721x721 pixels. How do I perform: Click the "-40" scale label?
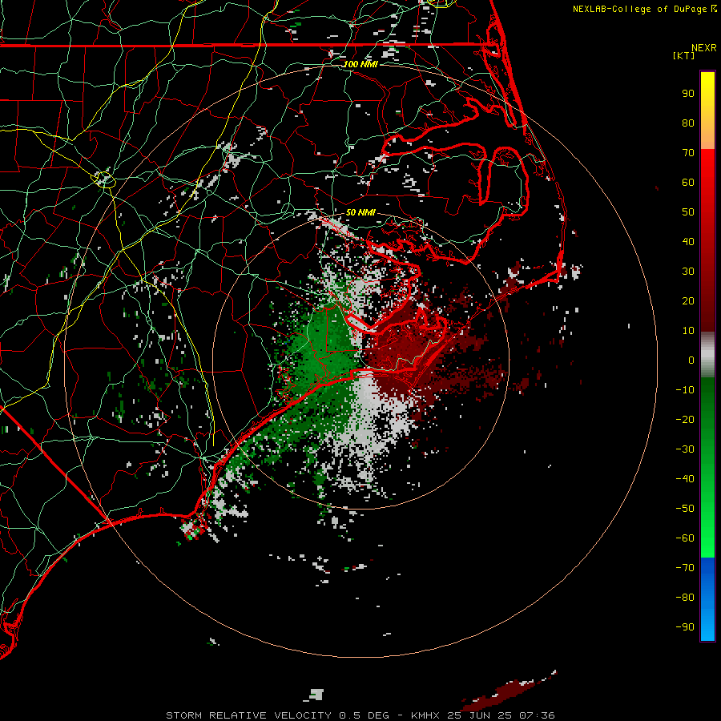click(685, 479)
